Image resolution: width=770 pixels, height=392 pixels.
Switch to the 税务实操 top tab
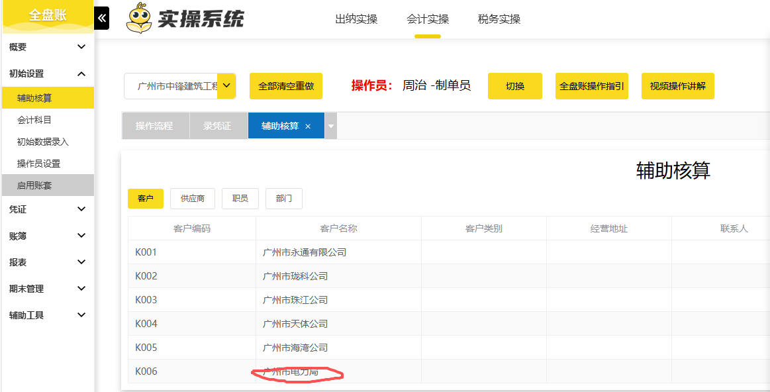coord(499,19)
